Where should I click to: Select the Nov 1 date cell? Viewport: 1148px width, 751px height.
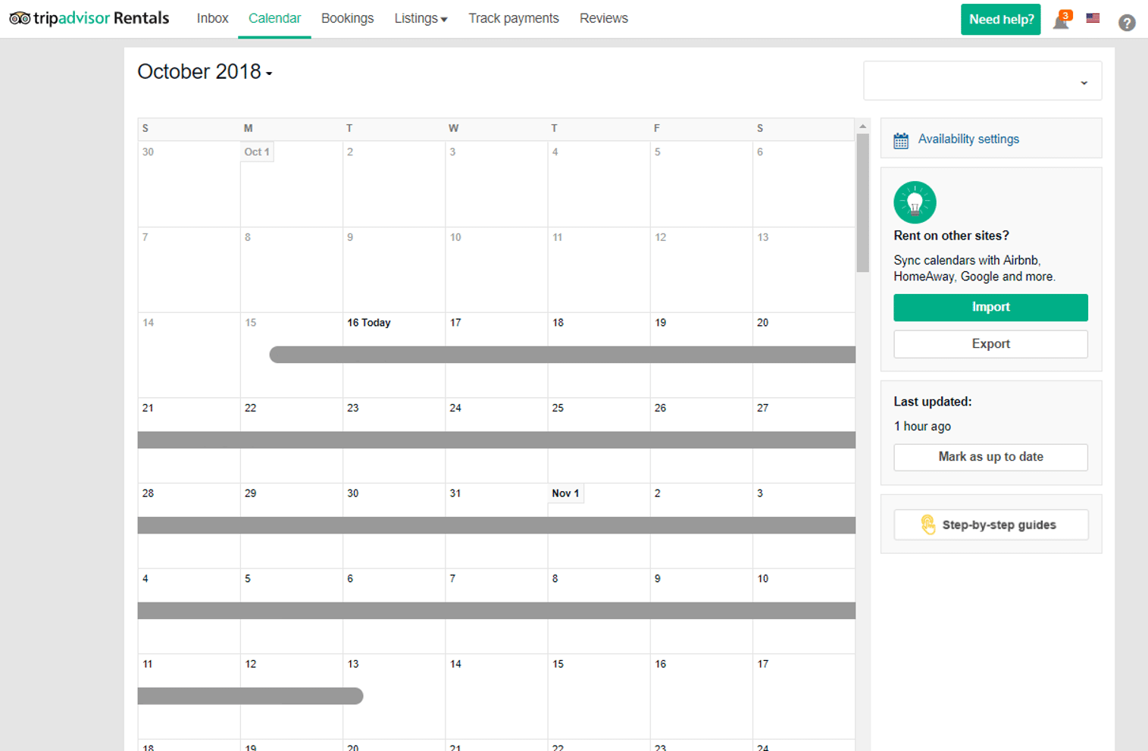pos(599,526)
